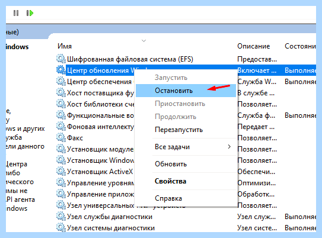This screenshot has height=238, width=322.
Task: Click gear icon beside Хост поставщика
Action: 61,93
